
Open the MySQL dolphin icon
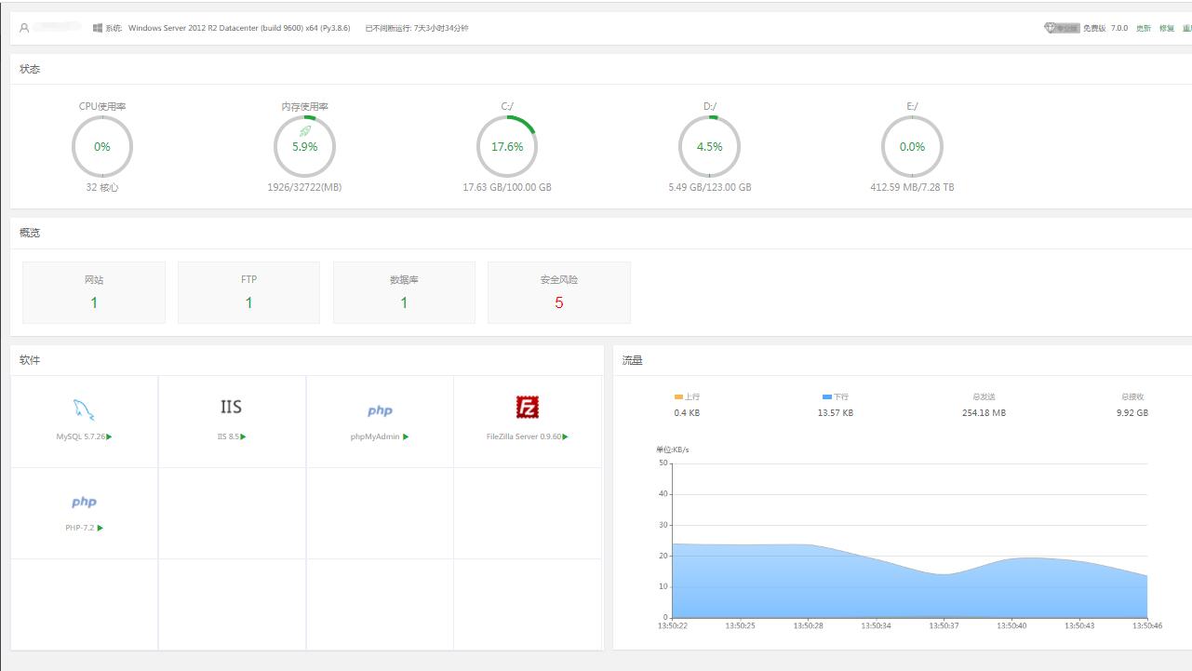[x=84, y=409]
